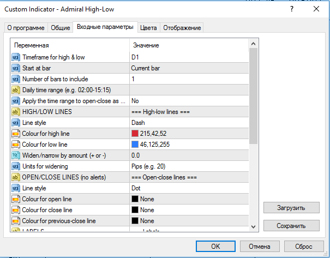Open the О программе tab
Viewport: 330px width, 258px height.
tap(26, 28)
